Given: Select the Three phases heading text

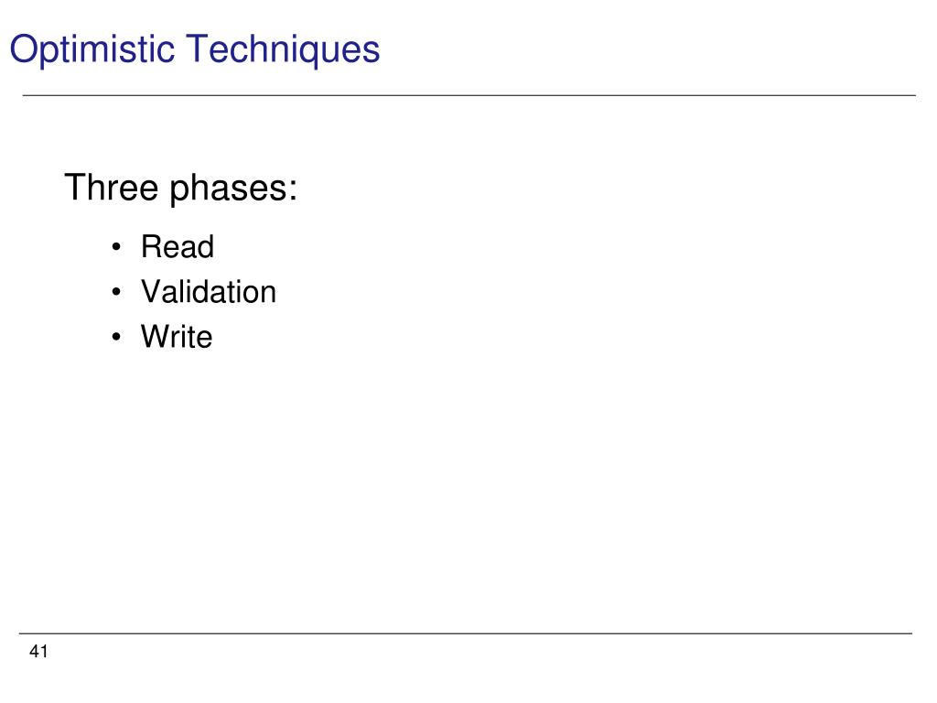Looking at the screenshot, I should pos(180,189).
